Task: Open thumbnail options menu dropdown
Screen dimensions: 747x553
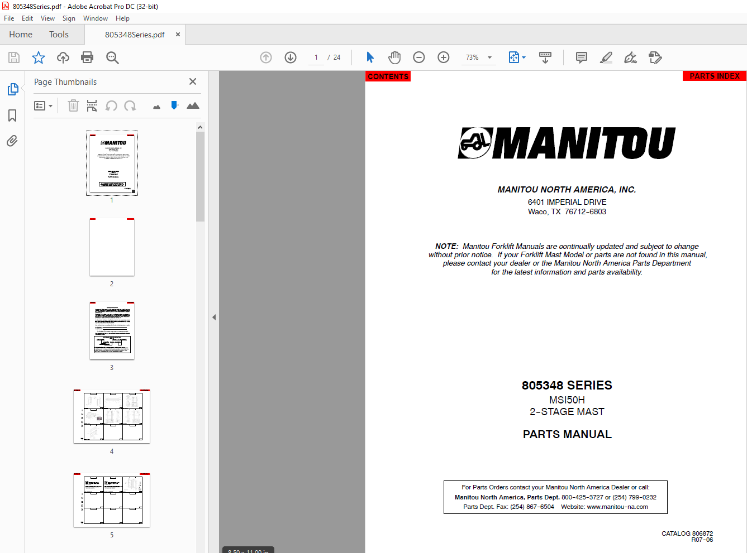Action: (x=44, y=105)
